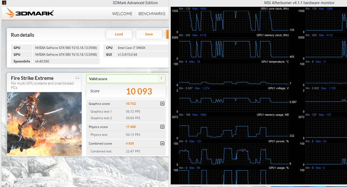Switch to the BENCHMARKS tab
The width and height of the screenshot is (347, 187).
tap(152, 14)
